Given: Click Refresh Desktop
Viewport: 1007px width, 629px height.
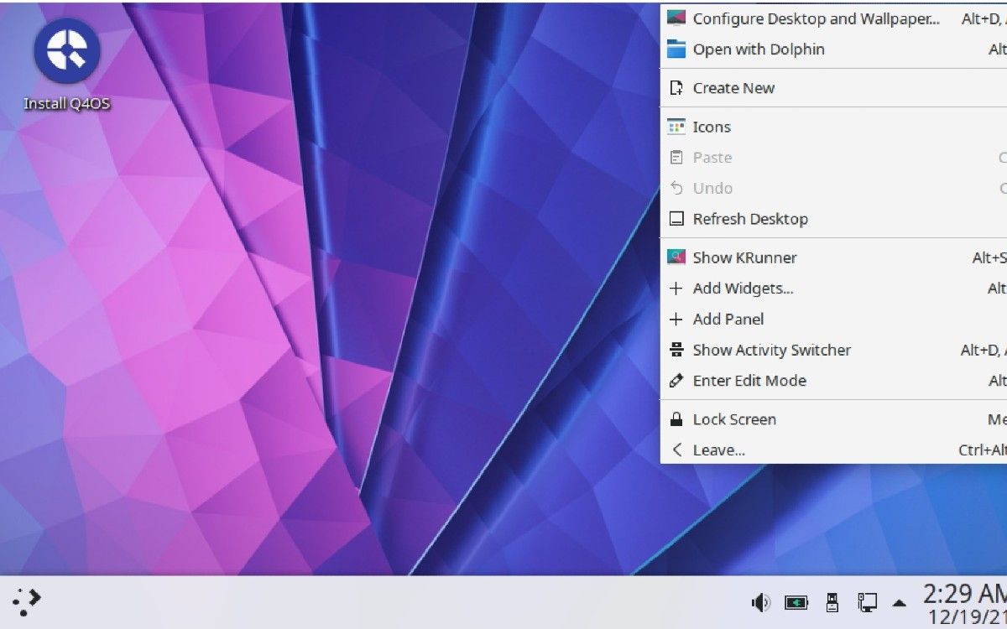Looking at the screenshot, I should [x=751, y=219].
